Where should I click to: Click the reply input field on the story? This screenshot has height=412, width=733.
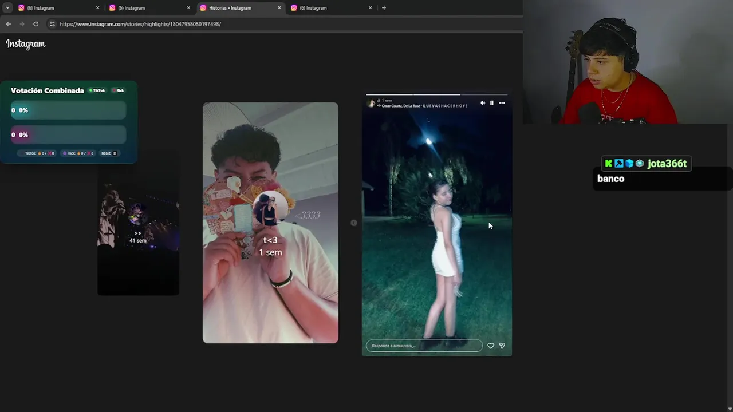click(424, 346)
